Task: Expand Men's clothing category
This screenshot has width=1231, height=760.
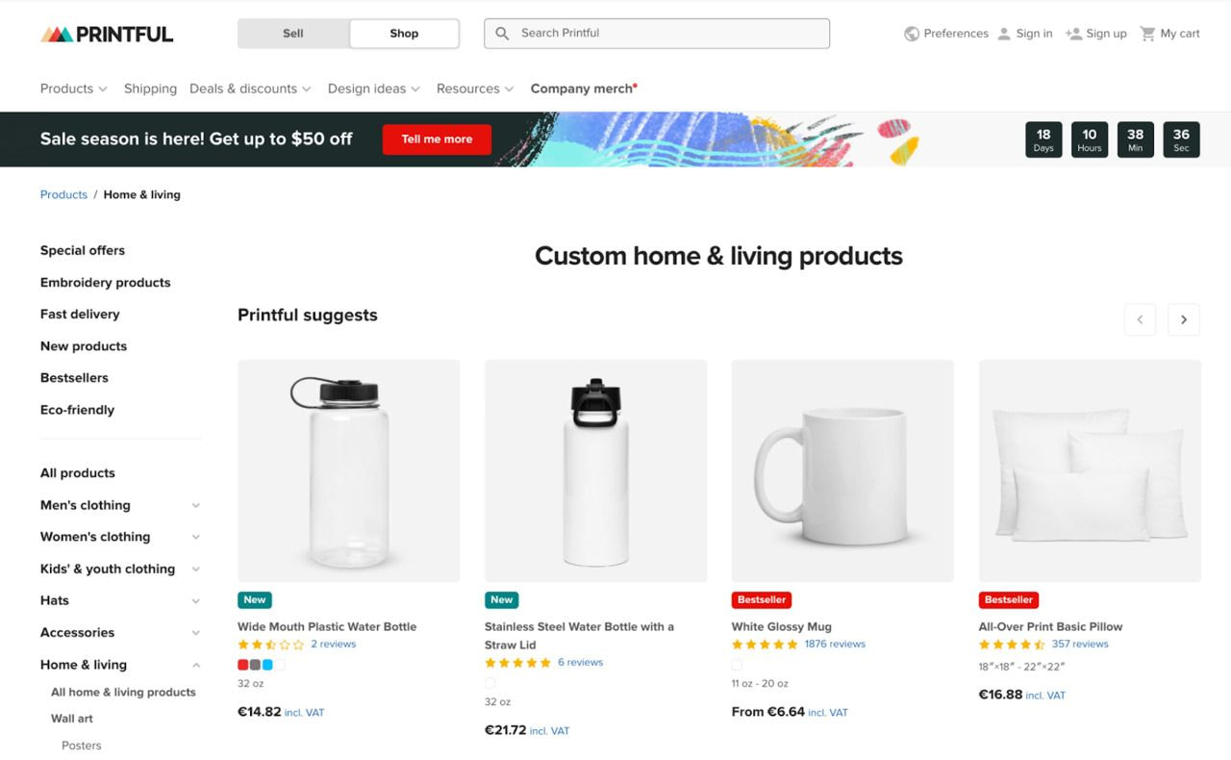Action: [x=195, y=505]
